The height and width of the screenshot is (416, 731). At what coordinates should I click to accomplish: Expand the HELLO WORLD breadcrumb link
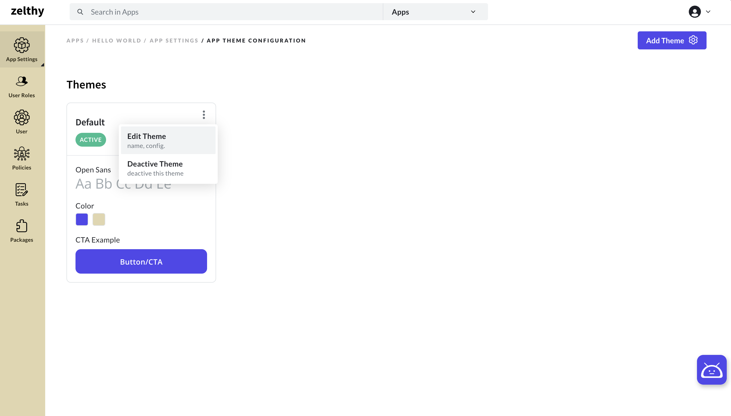117,41
